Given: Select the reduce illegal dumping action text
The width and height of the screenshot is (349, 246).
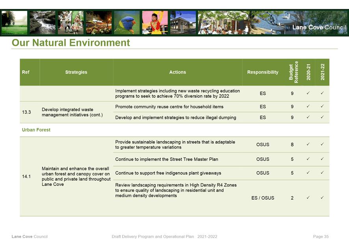Looking at the screenshot, I should click(x=176, y=117).
